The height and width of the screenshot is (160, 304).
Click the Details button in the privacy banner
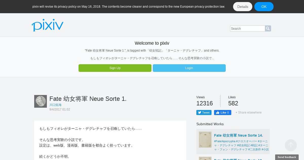243,7
